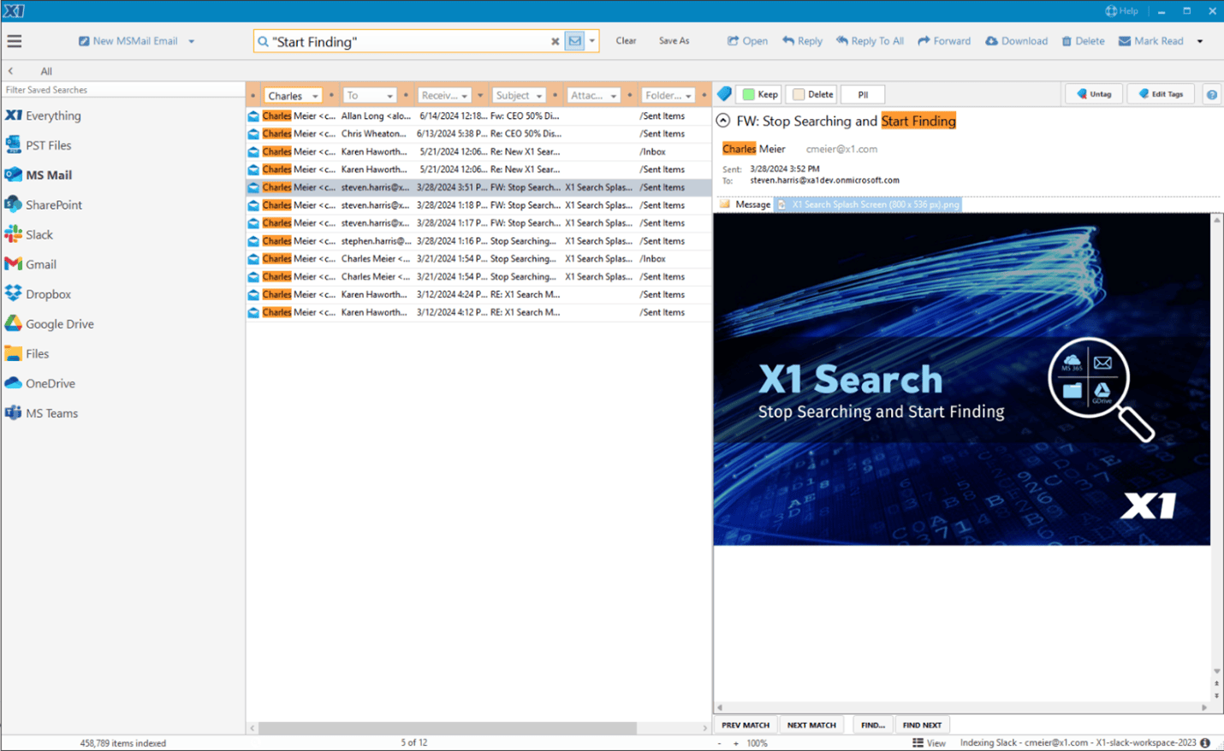Open the OneDrive data source
The width and height of the screenshot is (1224, 751).
coord(51,382)
